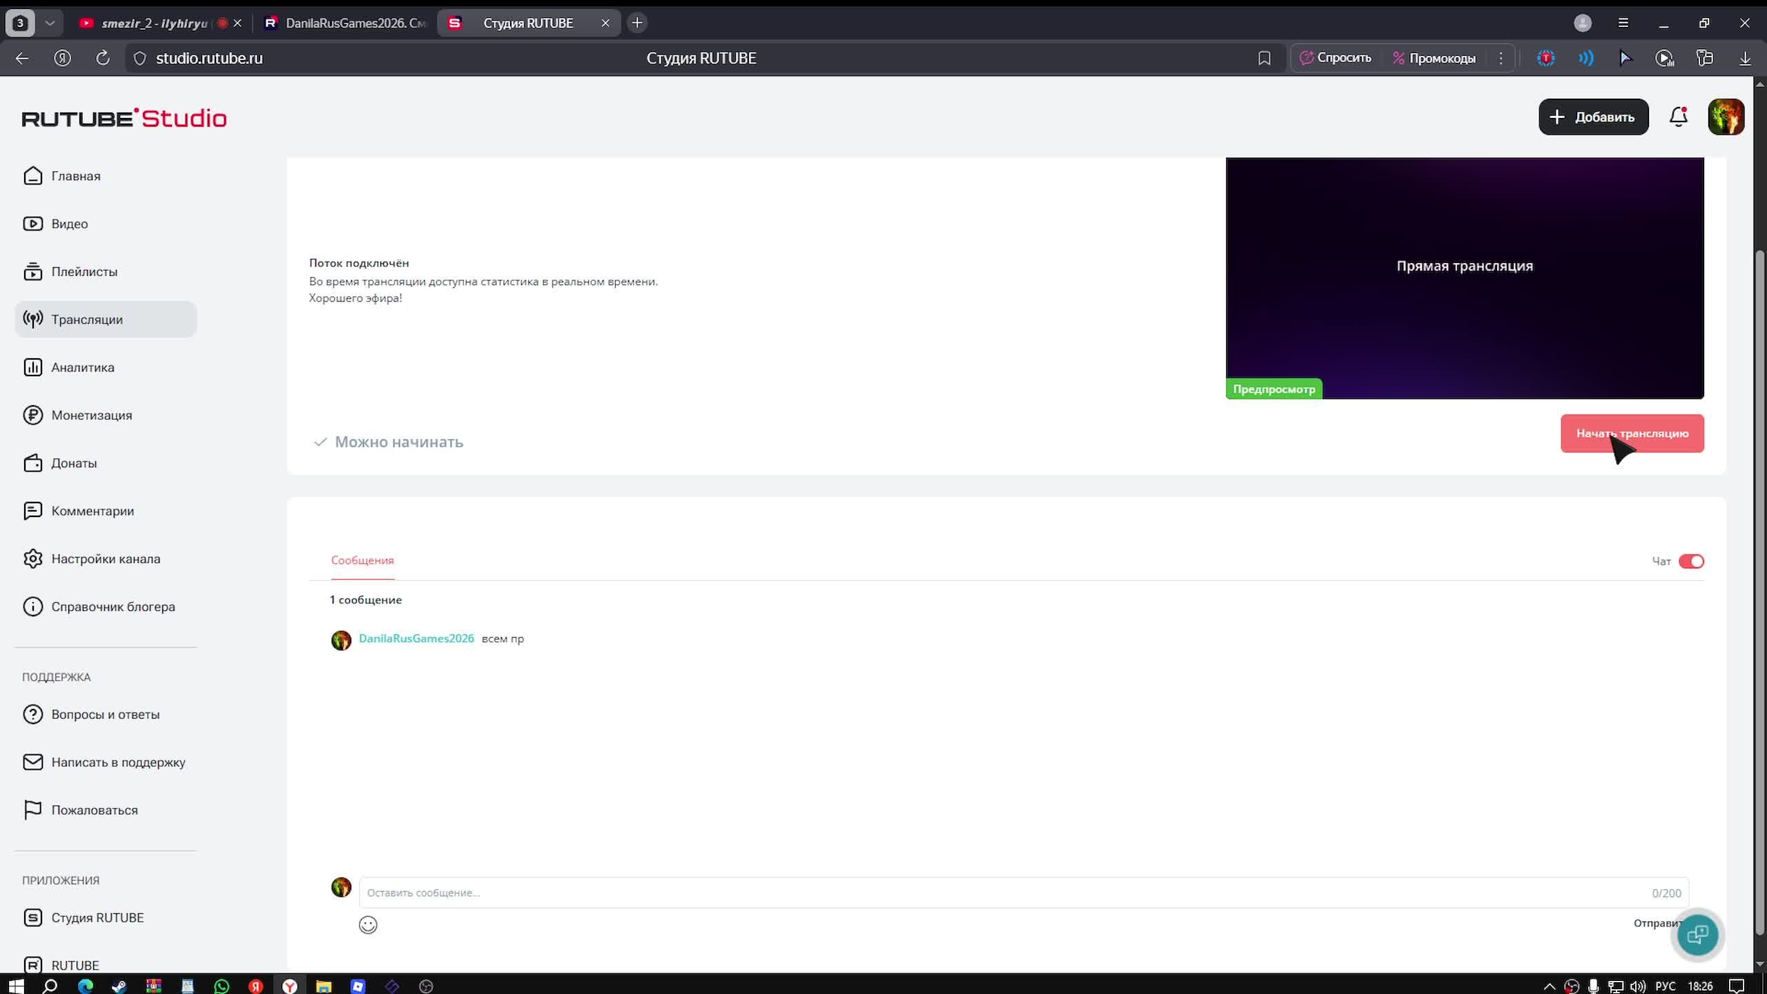Open Донаты sidebar item
Image resolution: width=1767 pixels, height=994 pixels.
[74, 463]
